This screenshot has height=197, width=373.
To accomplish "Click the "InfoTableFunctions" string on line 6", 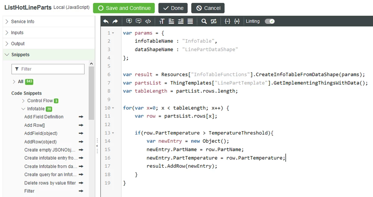I will pyautogui.click(x=221, y=75).
